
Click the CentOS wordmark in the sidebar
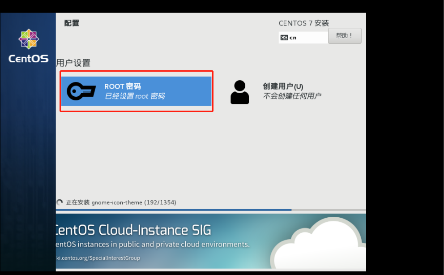coord(28,59)
